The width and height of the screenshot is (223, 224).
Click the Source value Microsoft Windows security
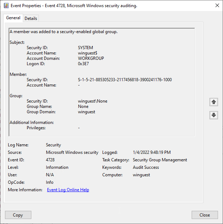click(x=72, y=152)
